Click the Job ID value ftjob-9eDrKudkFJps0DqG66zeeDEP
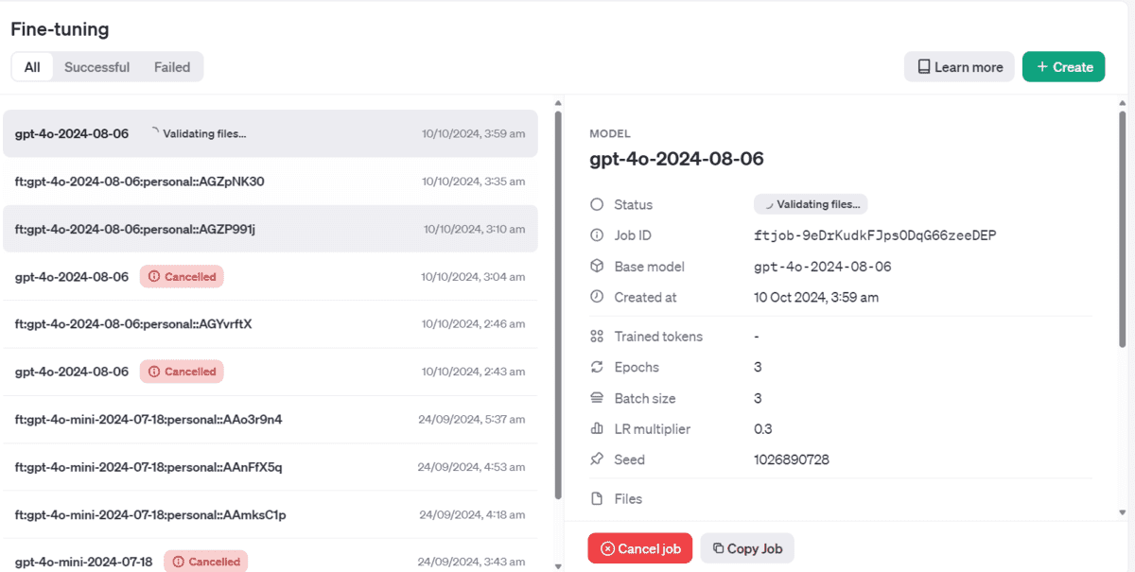1135x572 pixels. click(874, 235)
